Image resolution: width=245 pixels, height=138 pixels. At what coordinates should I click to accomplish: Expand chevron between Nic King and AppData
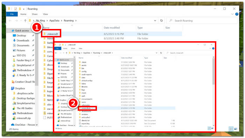[x=47, y=21]
